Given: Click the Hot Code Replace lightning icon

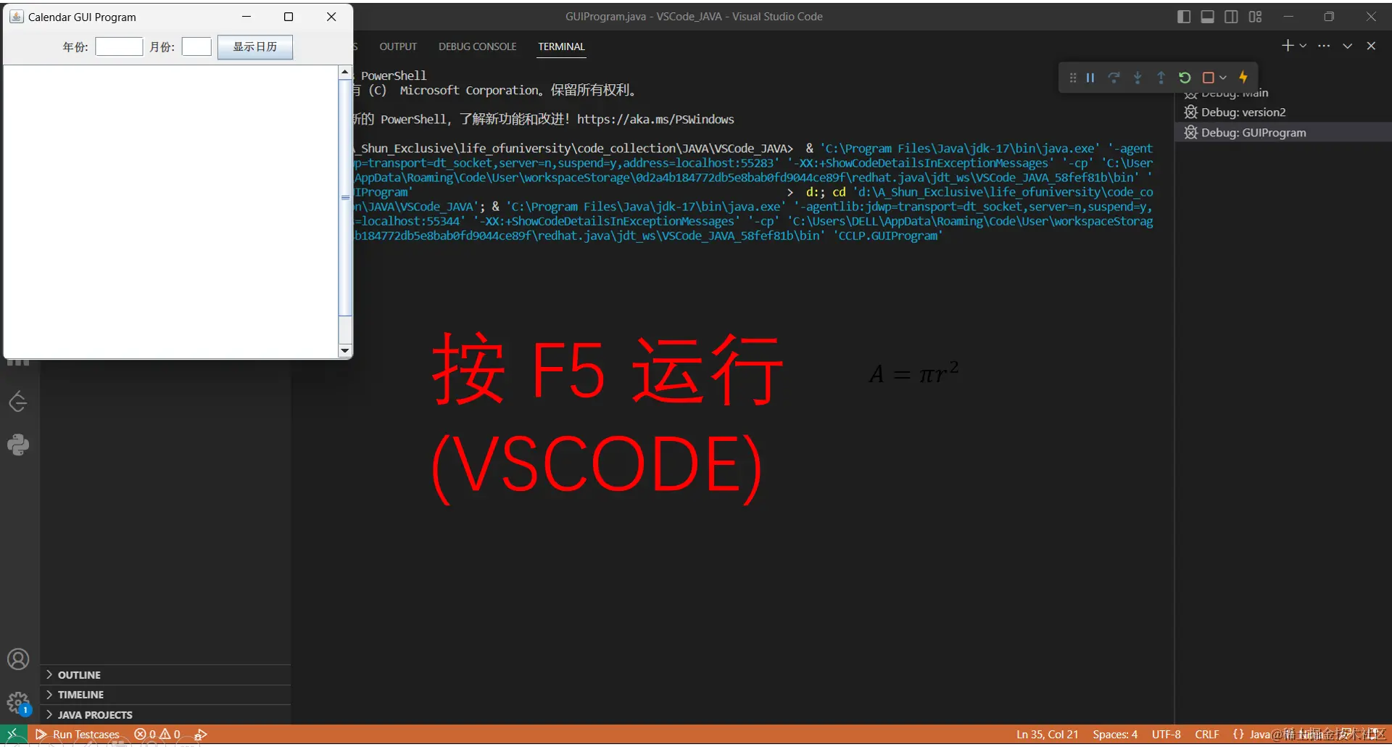Looking at the screenshot, I should pos(1243,77).
